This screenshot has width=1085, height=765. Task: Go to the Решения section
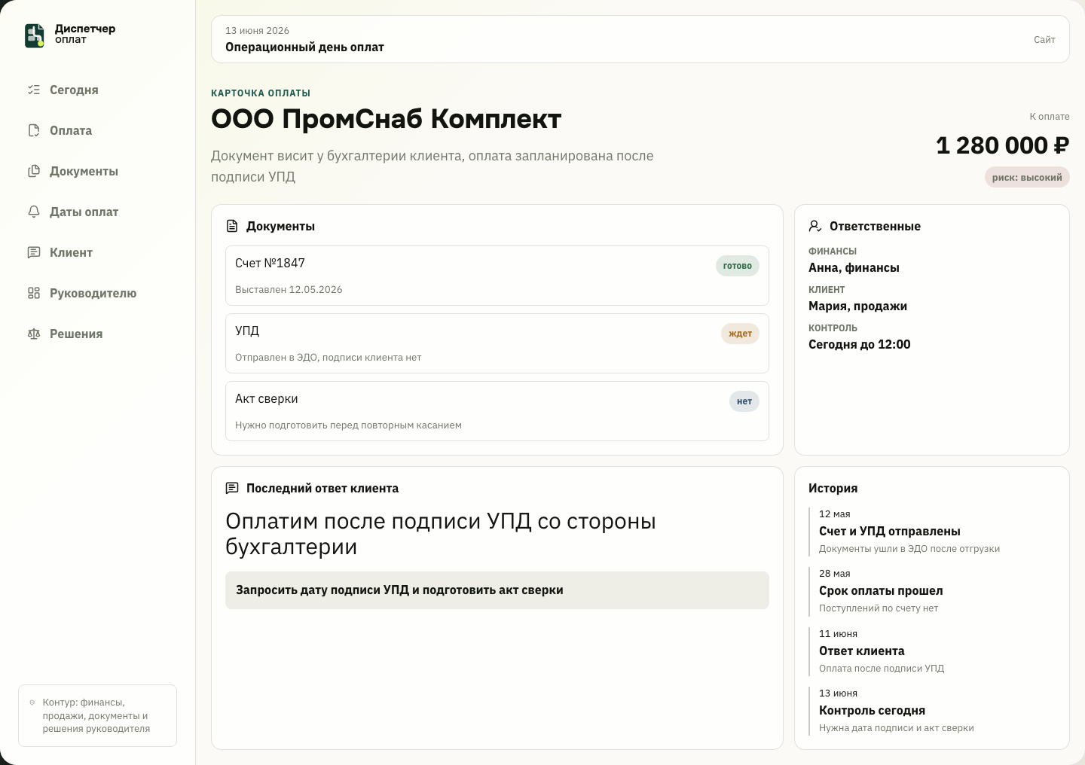(98, 334)
